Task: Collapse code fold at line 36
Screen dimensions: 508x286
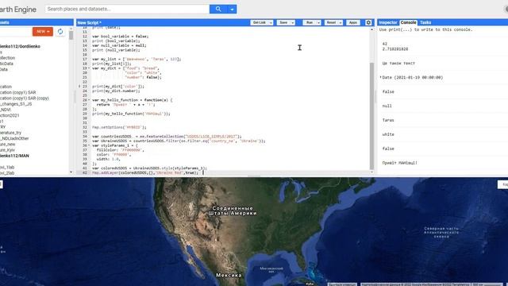Action: [89, 145]
